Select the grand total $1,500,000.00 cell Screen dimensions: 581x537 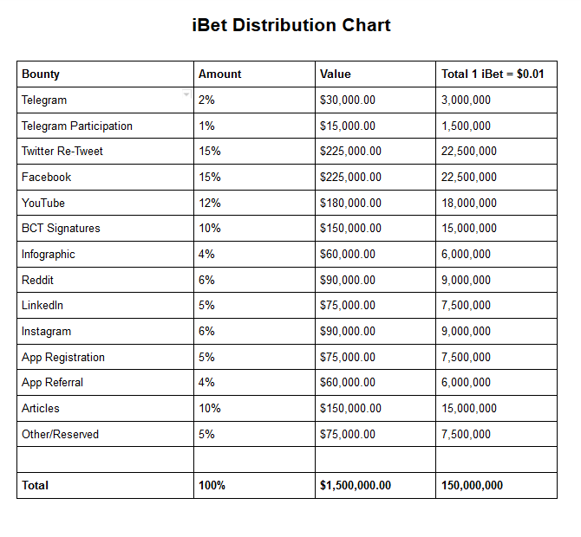pyautogui.click(x=375, y=485)
